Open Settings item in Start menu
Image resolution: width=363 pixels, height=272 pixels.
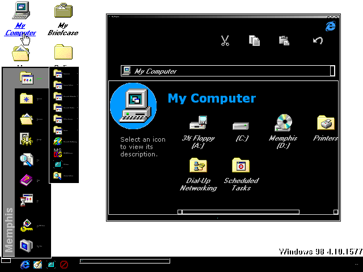pyautogui.click(x=32, y=139)
